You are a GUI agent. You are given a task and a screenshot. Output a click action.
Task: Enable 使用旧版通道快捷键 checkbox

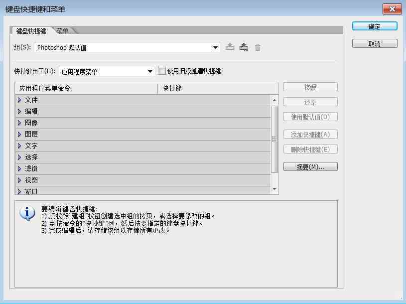pos(162,71)
